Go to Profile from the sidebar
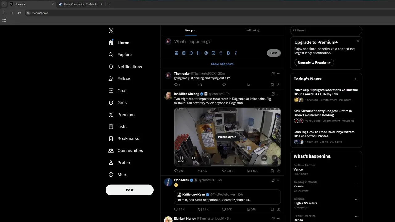The width and height of the screenshot is (395, 222). (x=119, y=162)
